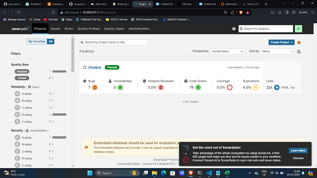This screenshot has width=317, height=178.
Task: Click the Passed filter count bar
Action: click(59, 71)
